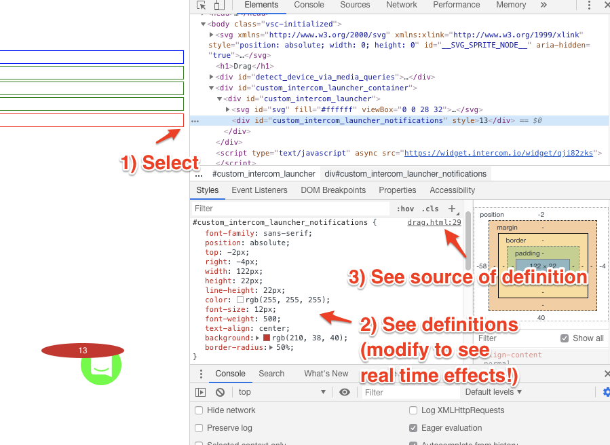Open the Default levels dropdown

click(493, 392)
